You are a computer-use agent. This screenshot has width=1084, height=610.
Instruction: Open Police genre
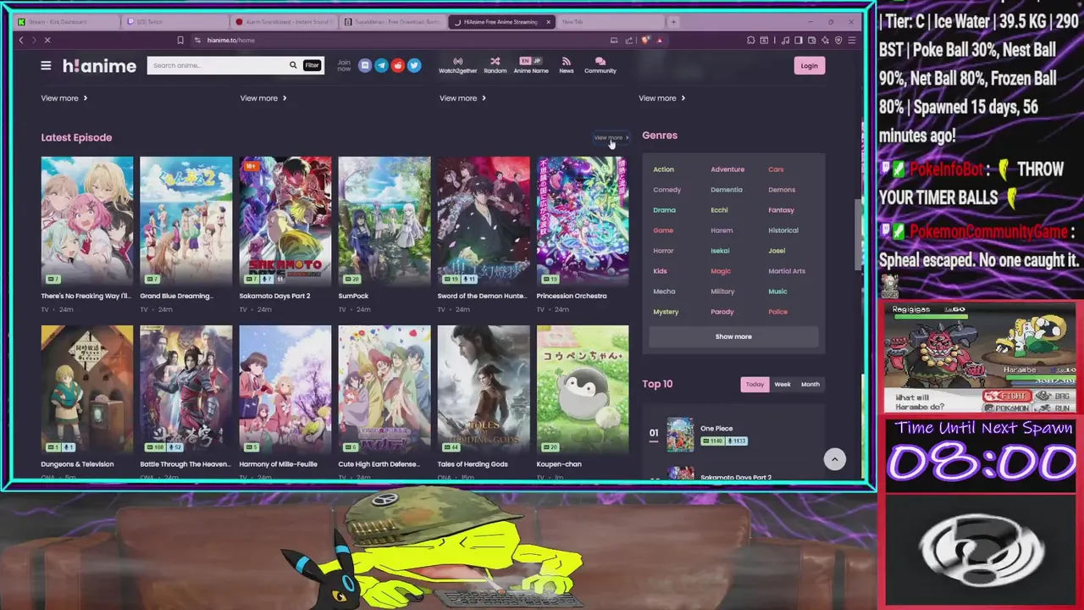pyautogui.click(x=777, y=312)
